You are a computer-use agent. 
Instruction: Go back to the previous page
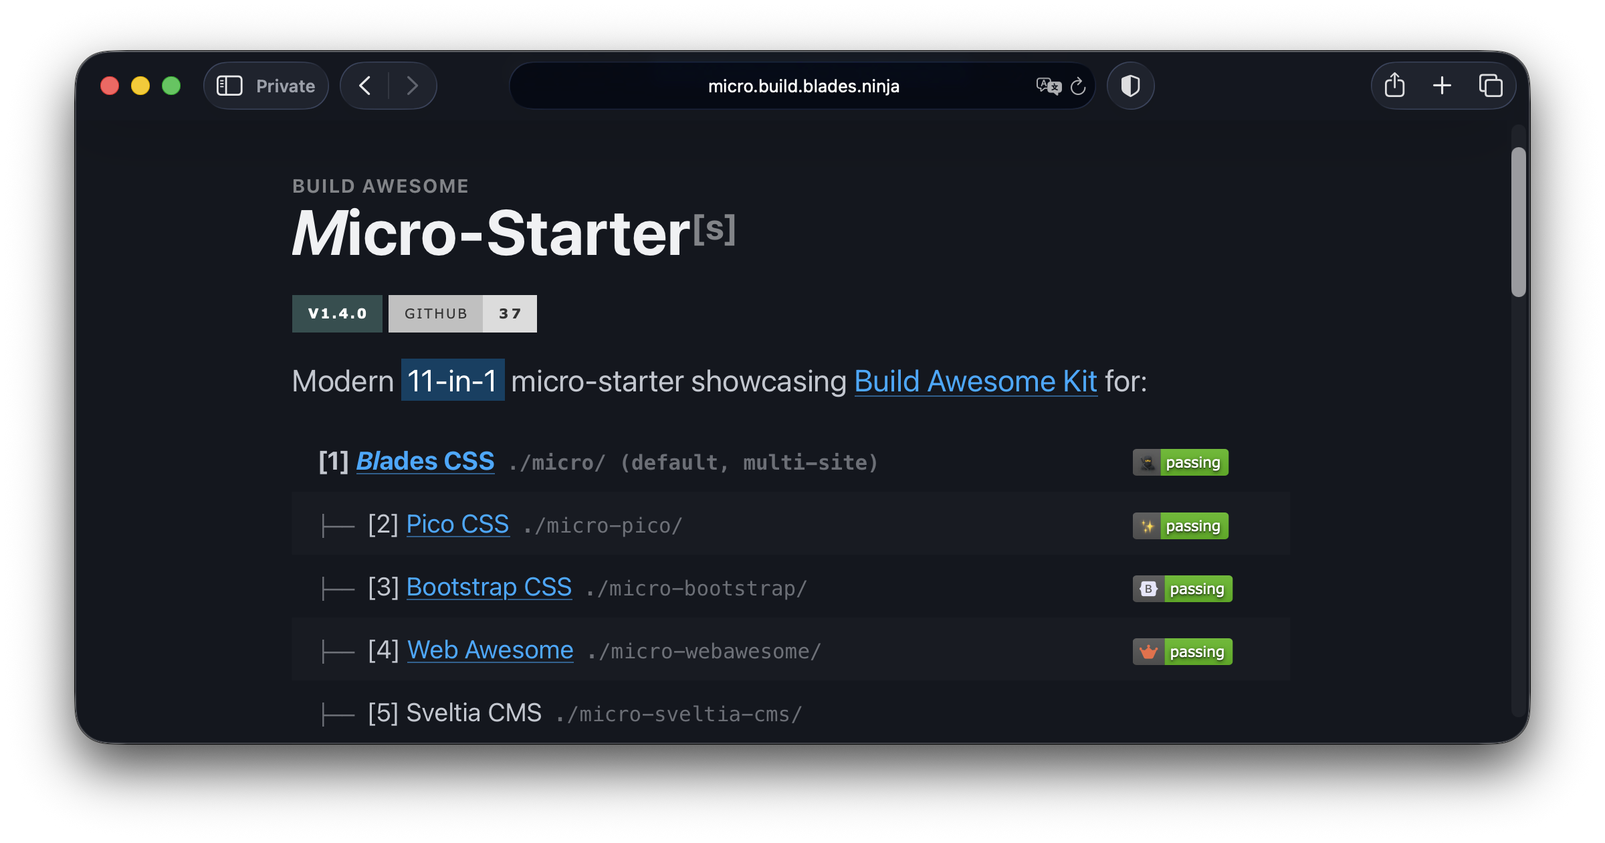(365, 86)
